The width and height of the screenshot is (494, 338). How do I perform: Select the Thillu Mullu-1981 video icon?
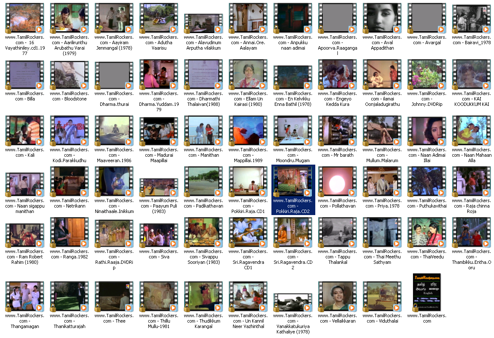tap(159, 297)
